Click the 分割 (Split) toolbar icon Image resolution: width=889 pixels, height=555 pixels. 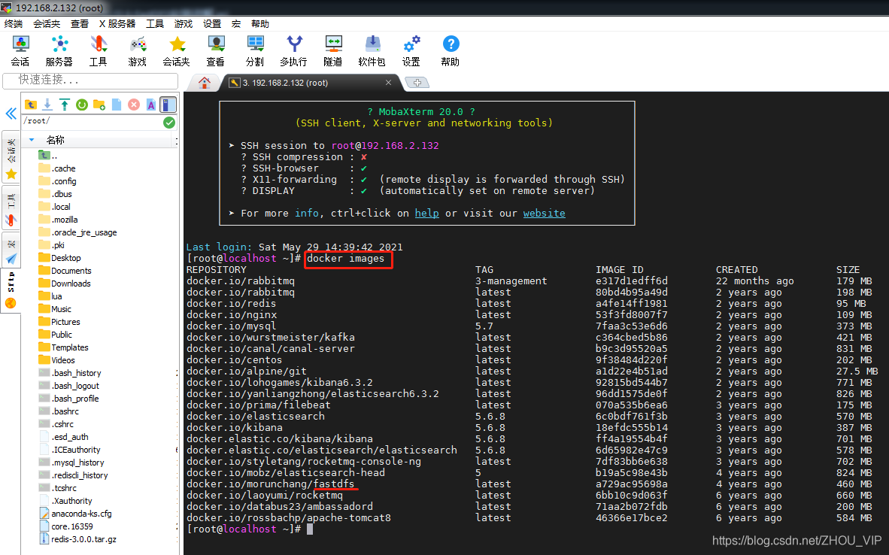(x=254, y=50)
